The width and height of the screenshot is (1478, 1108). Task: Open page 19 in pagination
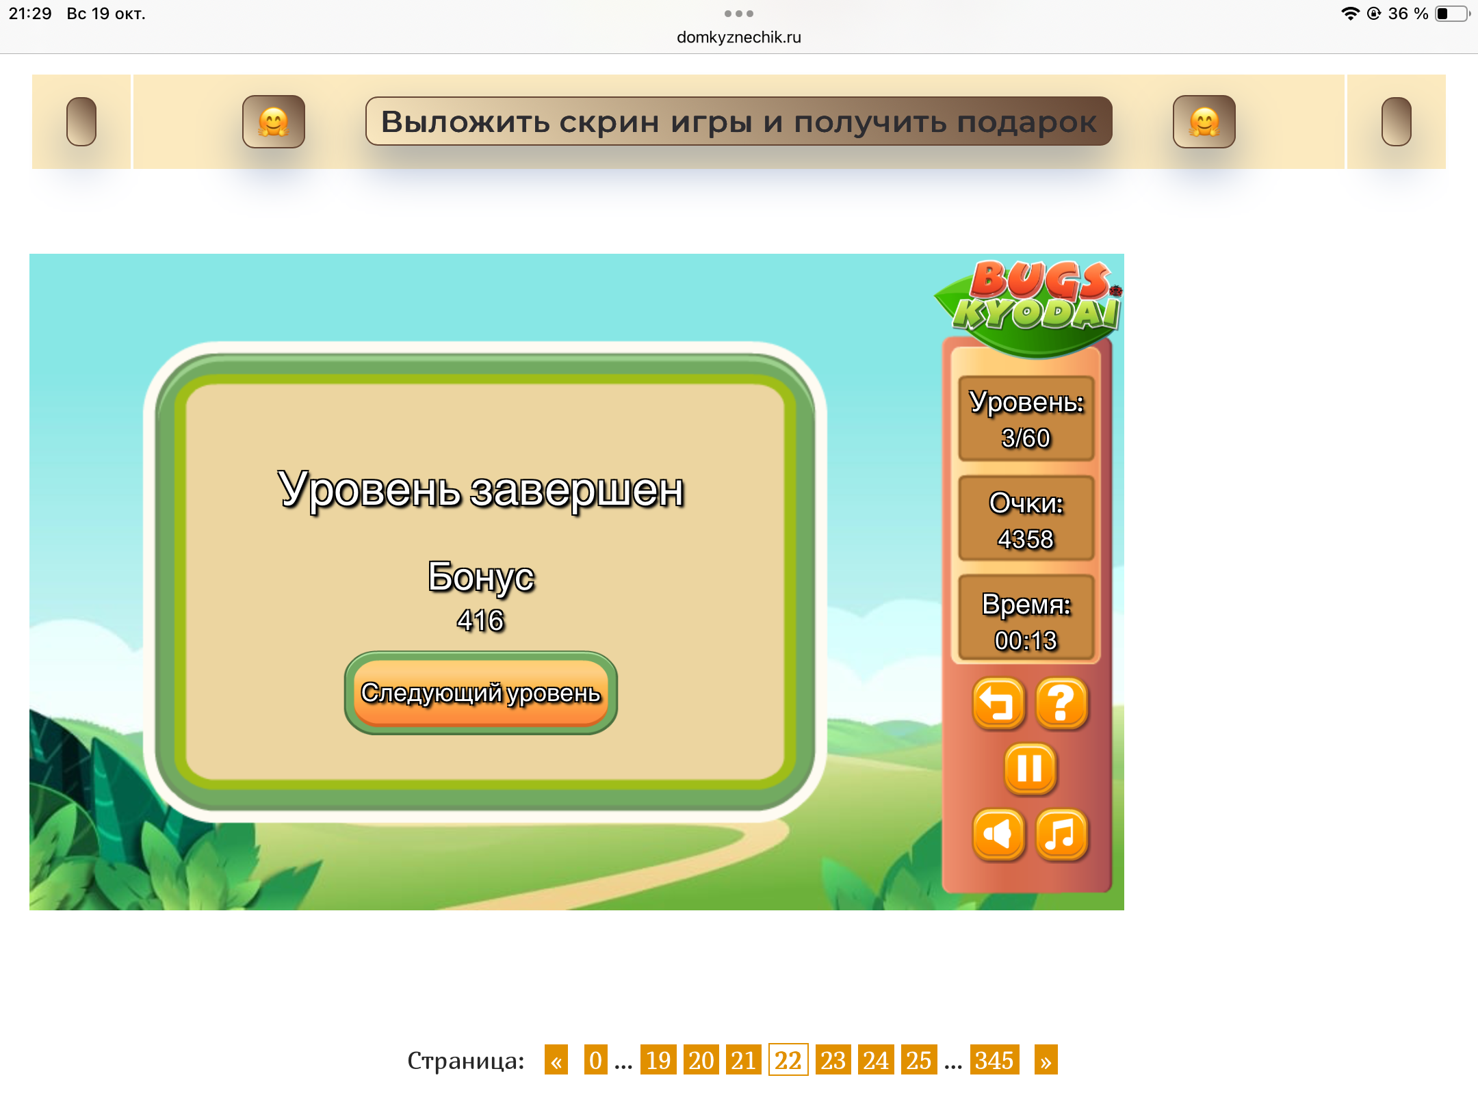click(x=658, y=1060)
